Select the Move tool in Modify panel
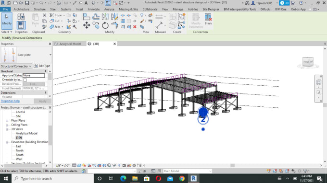 [87, 25]
